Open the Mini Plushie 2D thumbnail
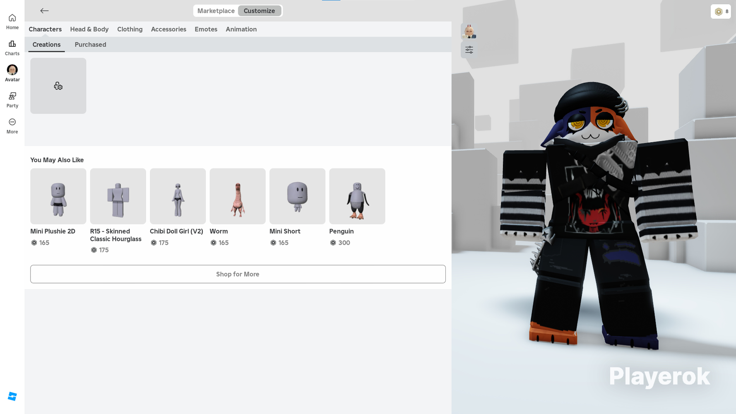 58,196
